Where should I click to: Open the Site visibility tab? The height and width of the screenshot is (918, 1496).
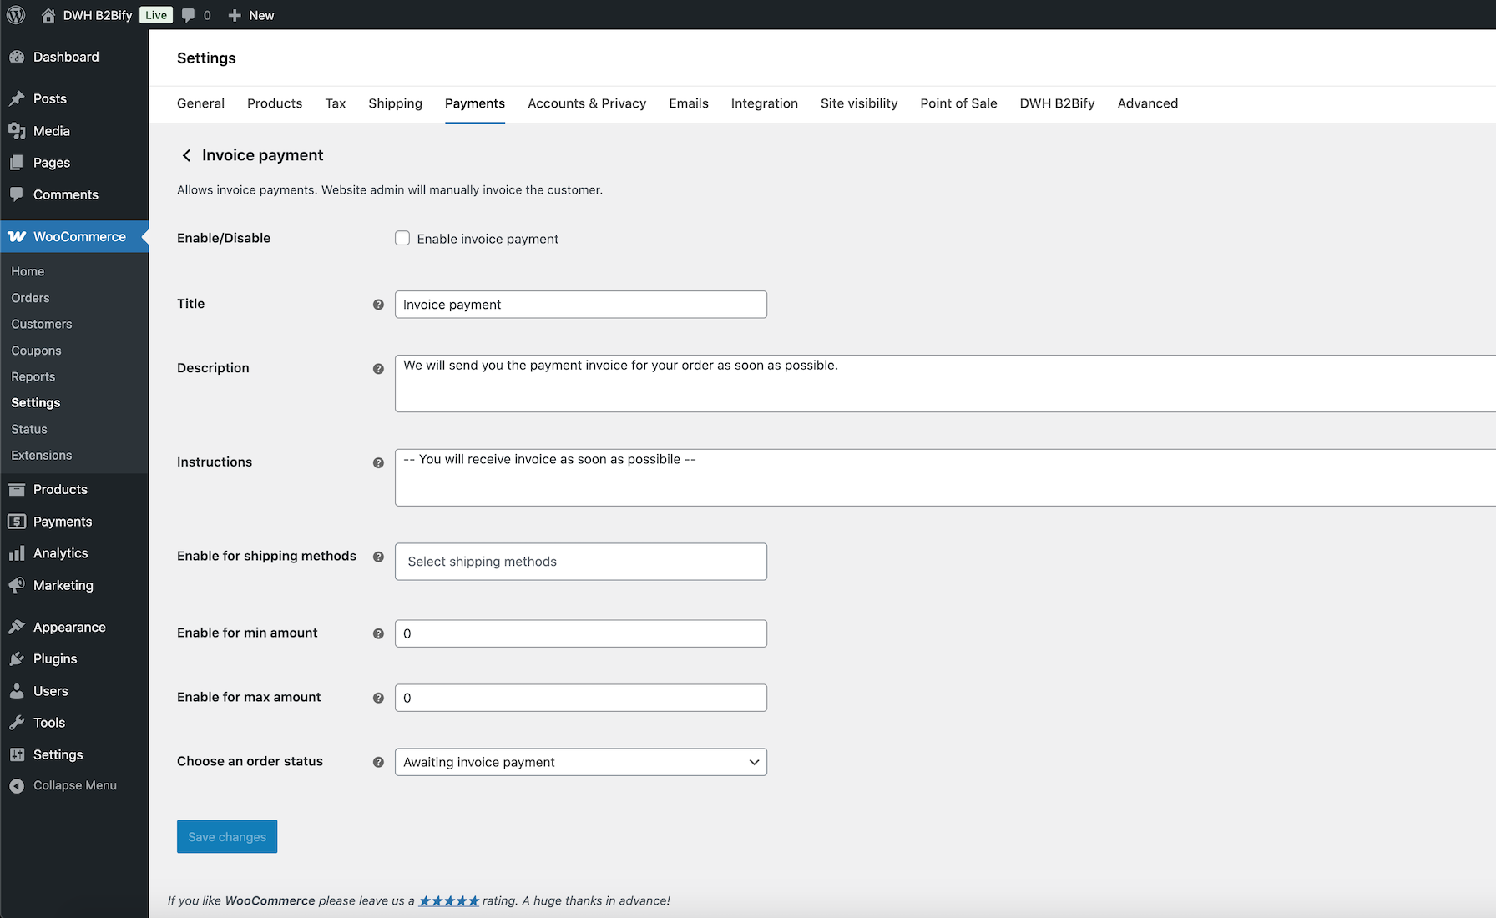(x=859, y=103)
